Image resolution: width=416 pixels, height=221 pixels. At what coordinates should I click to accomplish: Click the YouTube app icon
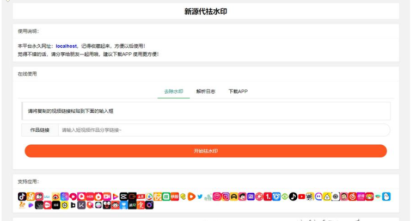(302, 197)
